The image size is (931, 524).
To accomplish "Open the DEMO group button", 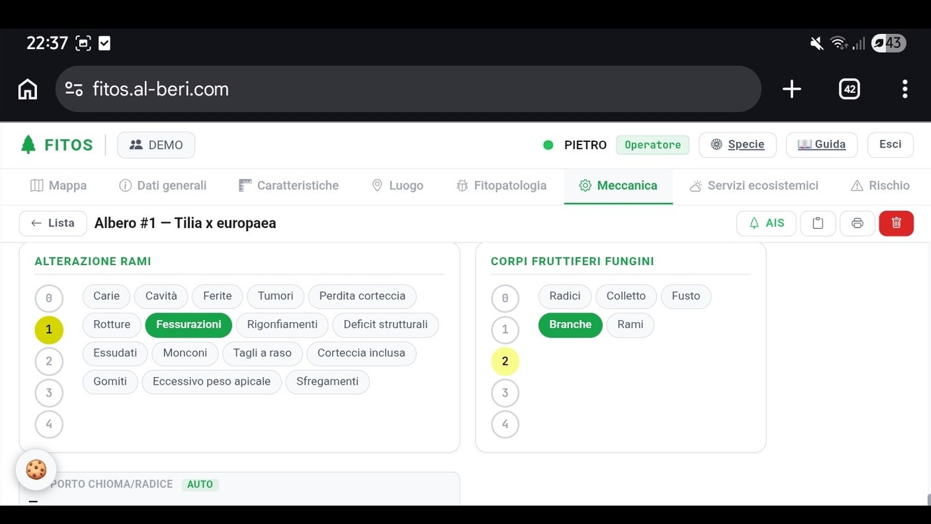I will click(x=156, y=145).
